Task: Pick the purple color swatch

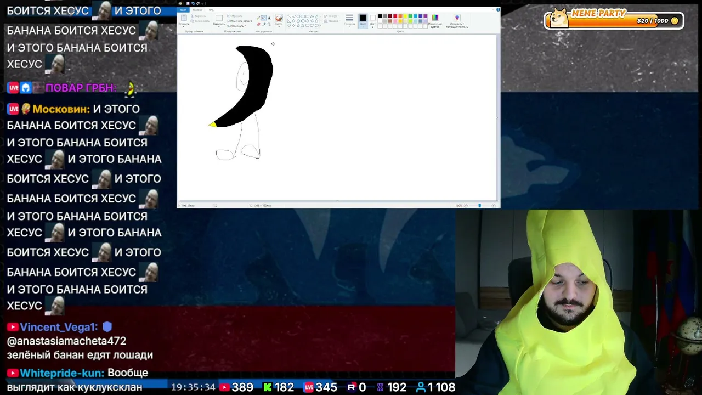Action: (426, 16)
